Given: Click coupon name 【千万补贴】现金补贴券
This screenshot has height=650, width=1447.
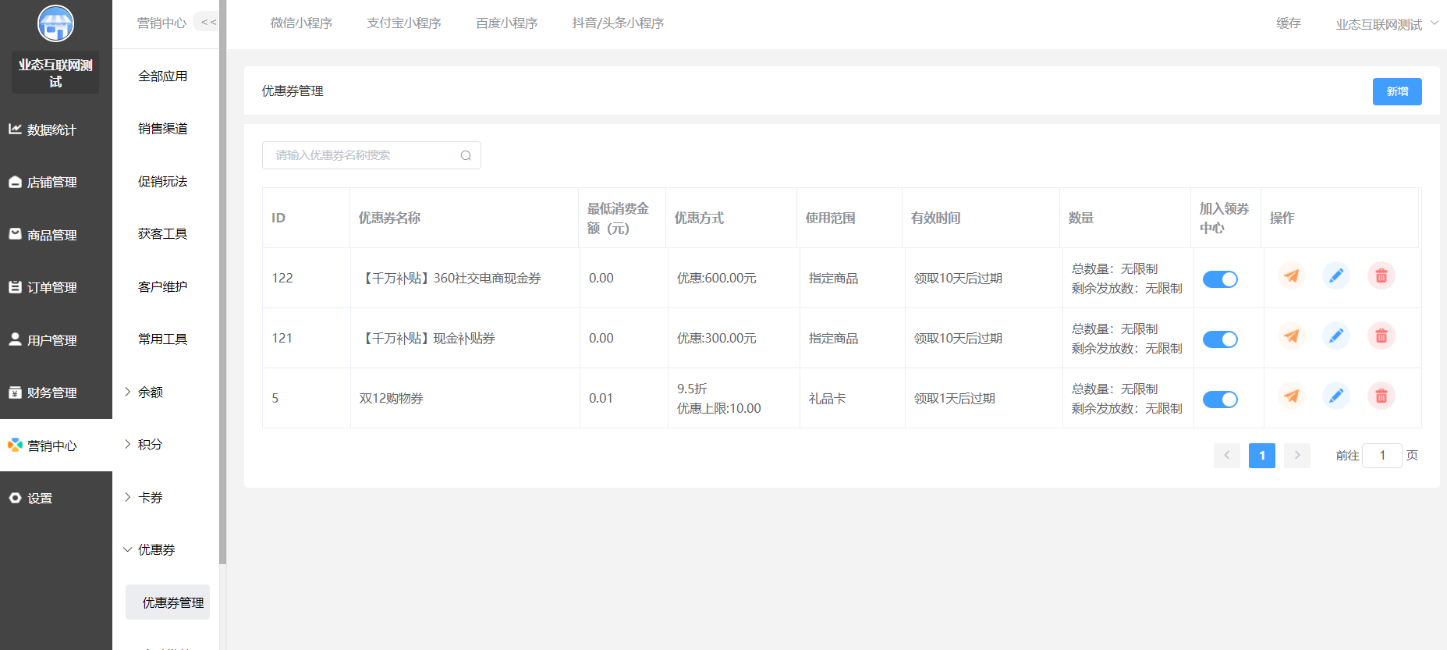Looking at the screenshot, I should [427, 338].
